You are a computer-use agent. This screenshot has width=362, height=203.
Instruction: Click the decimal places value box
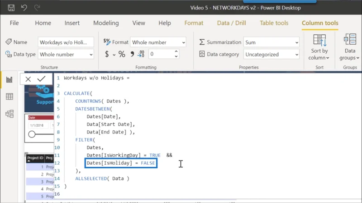click(161, 54)
